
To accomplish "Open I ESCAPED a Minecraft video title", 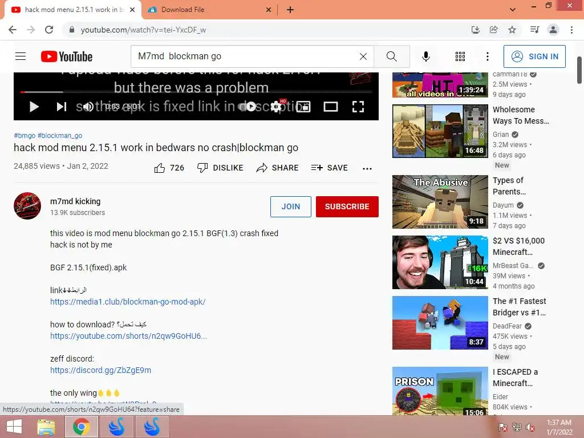I will point(515,378).
